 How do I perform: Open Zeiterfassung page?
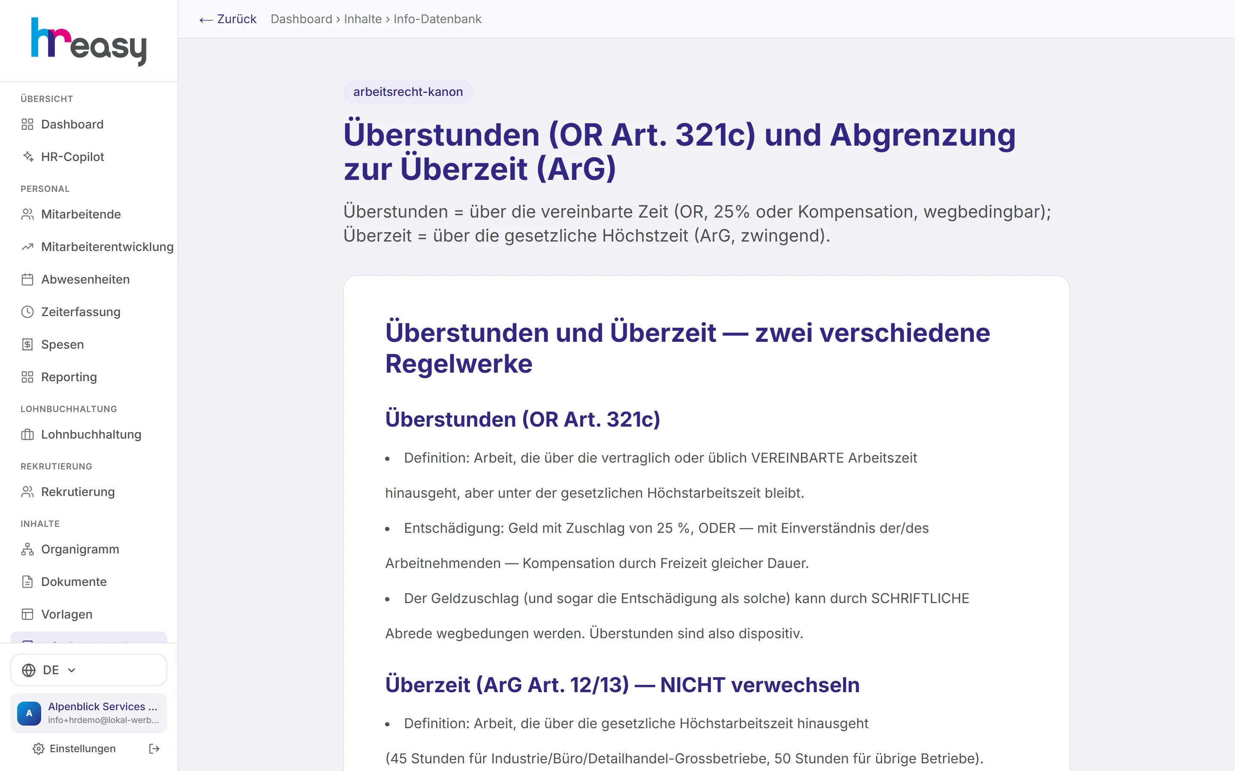89,312
